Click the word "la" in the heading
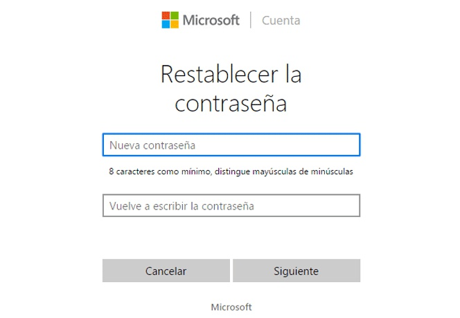This screenshot has height=318, width=460. (x=292, y=74)
